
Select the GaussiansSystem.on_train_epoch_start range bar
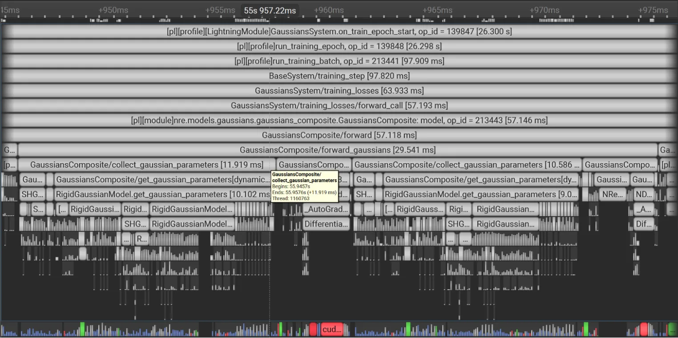click(x=339, y=32)
